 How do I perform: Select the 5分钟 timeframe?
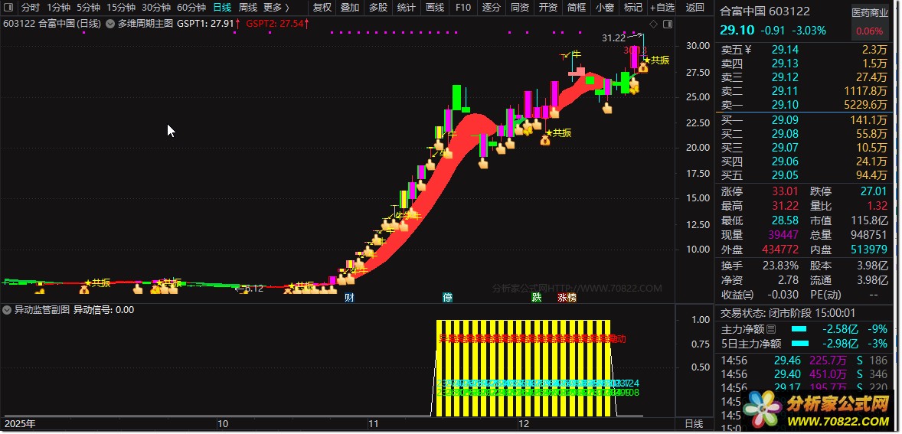(88, 8)
